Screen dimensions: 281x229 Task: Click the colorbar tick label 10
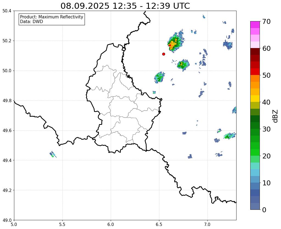(266, 183)
